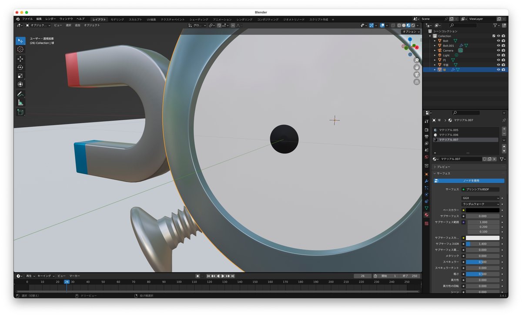
Task: Open the 追加 menu in viewport header
Action: [x=77, y=25]
